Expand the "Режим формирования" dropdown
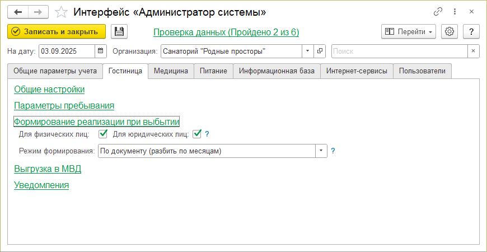The height and width of the screenshot is (252, 487). (321, 151)
